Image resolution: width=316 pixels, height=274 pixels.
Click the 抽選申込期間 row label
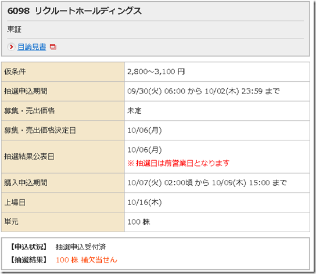coord(26,91)
